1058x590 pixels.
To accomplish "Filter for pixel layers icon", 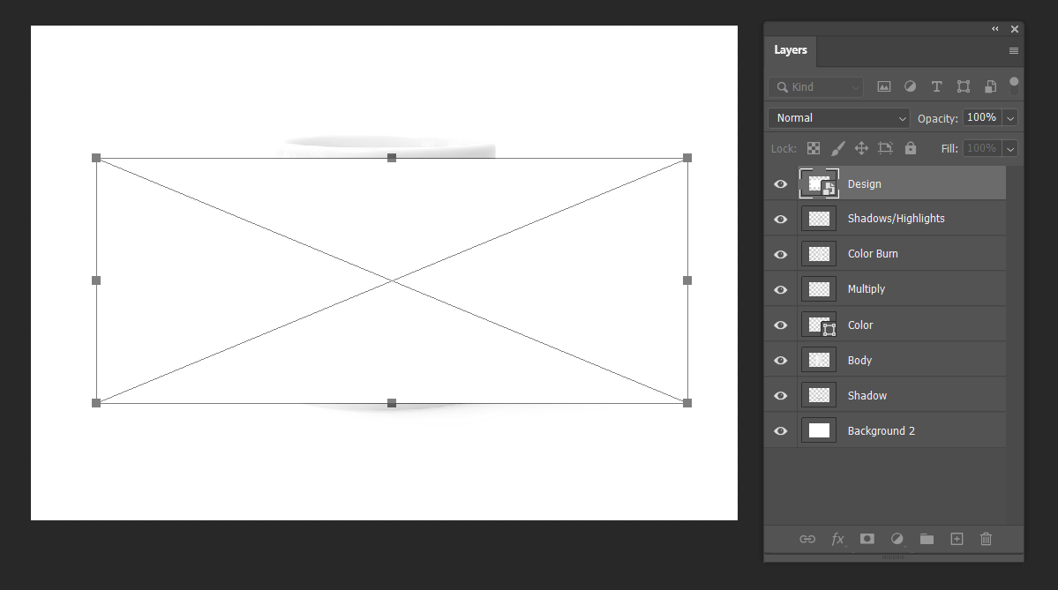I will (x=883, y=86).
